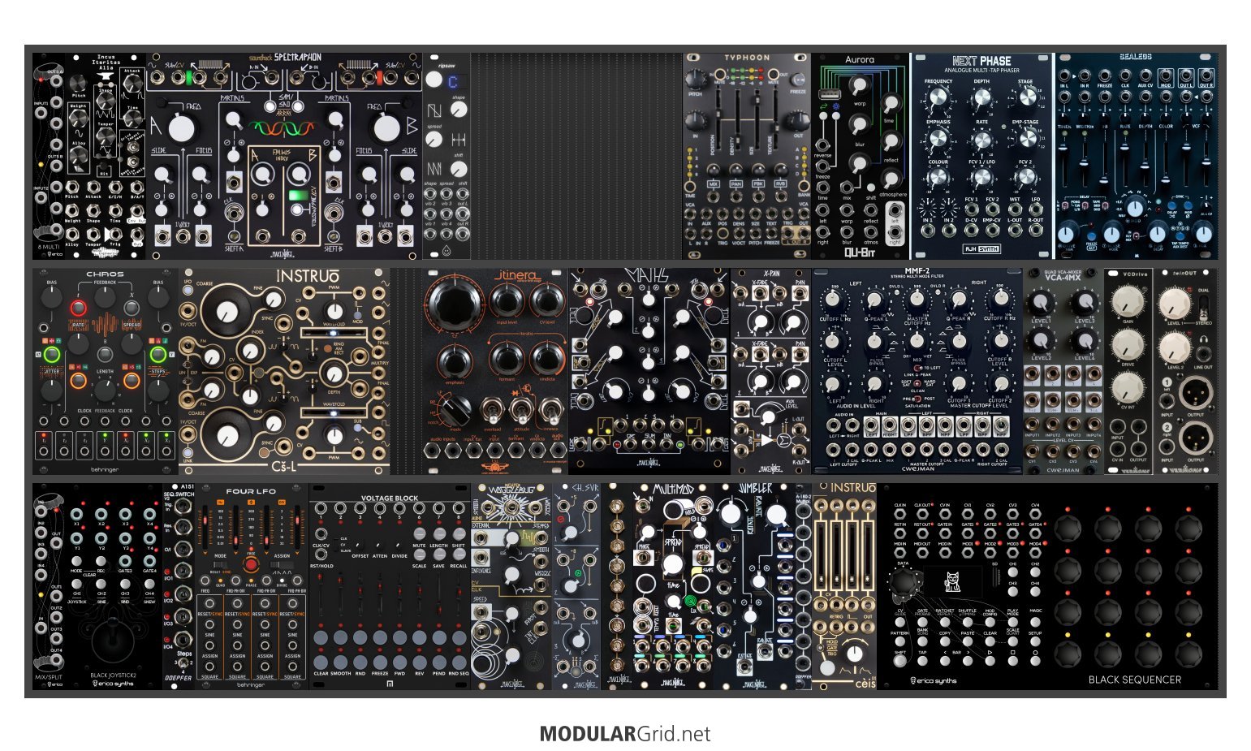This screenshot has width=1251, height=751.
Task: Click the Next Phase FREQUENCY knob
Action: click(x=938, y=97)
